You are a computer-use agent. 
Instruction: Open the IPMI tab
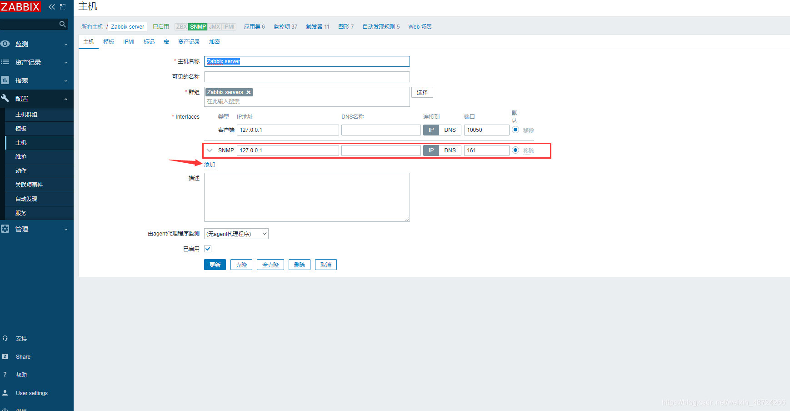[129, 42]
